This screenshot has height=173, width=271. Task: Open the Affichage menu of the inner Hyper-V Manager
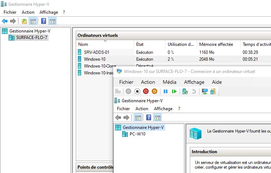coord(163,109)
